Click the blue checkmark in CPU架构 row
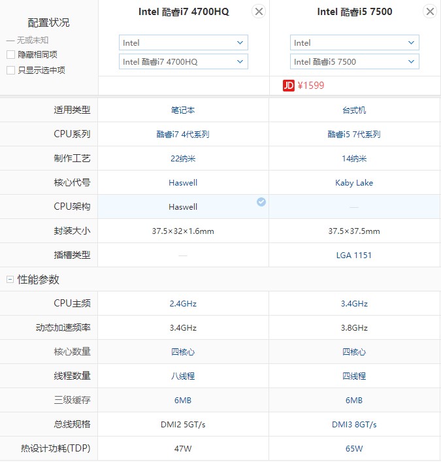 pos(261,202)
